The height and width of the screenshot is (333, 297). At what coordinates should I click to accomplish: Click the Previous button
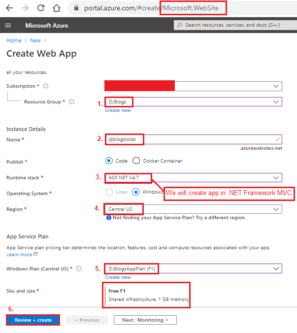point(87,320)
